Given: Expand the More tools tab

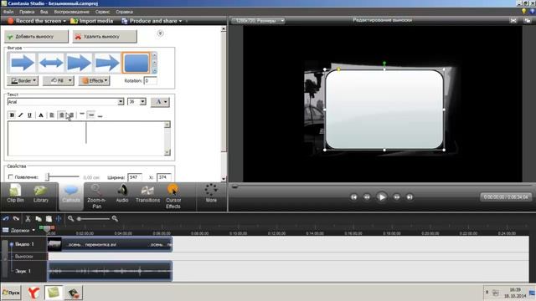Looking at the screenshot, I should [211, 194].
